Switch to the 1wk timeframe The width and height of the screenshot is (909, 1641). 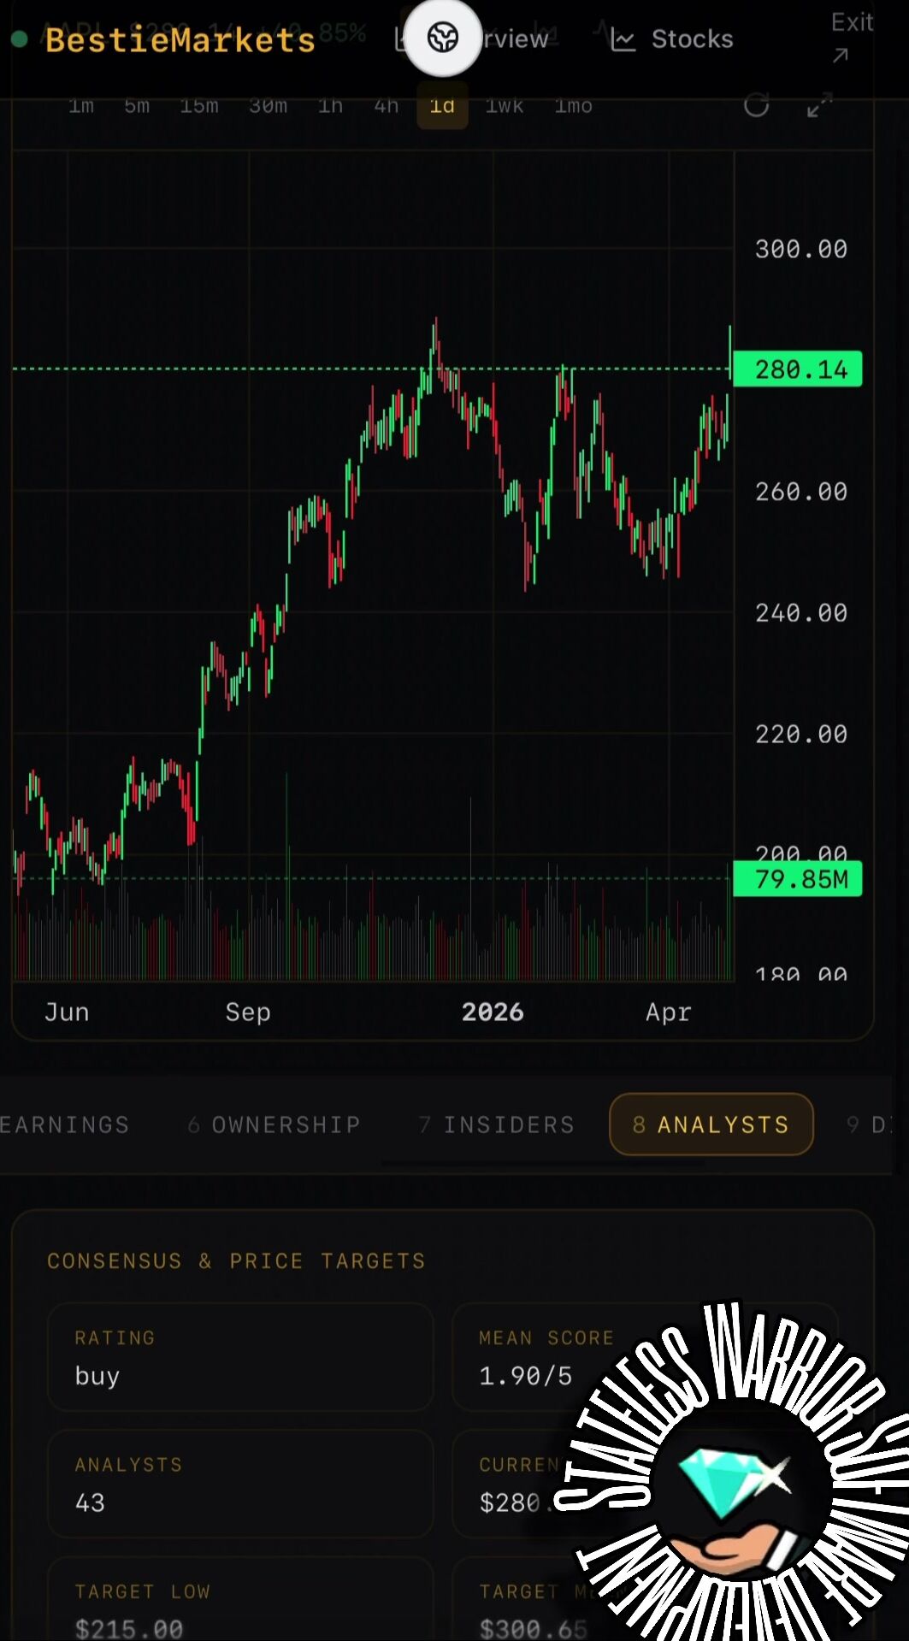(x=505, y=106)
